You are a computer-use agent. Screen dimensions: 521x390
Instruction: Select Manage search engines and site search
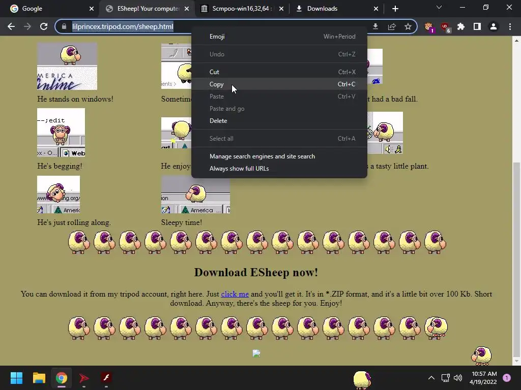pos(279,156)
